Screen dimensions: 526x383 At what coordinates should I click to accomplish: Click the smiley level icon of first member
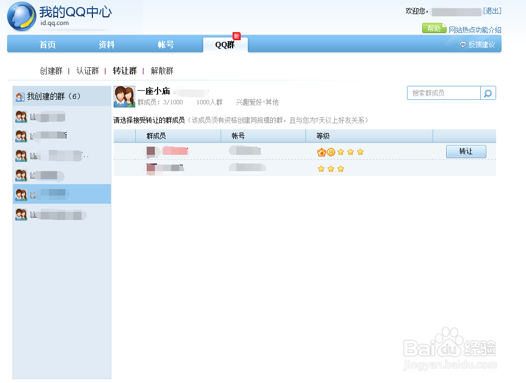[x=331, y=152]
